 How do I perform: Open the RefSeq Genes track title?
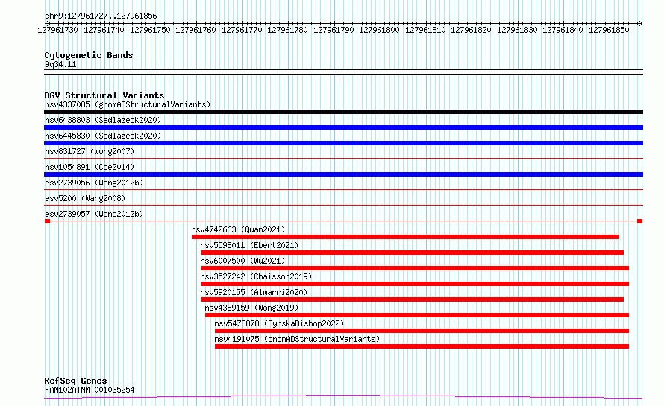[75, 381]
